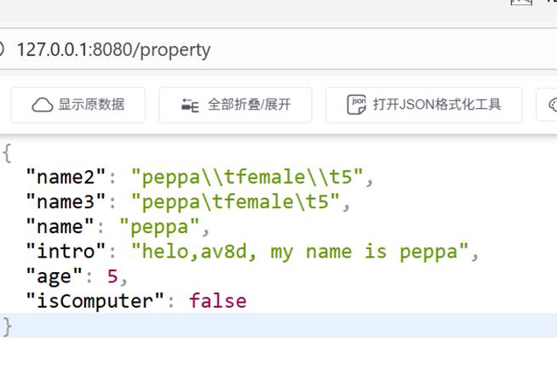This screenshot has width=557, height=375.
Task: Click the 全部折叠/展开 button
Action: (x=235, y=105)
